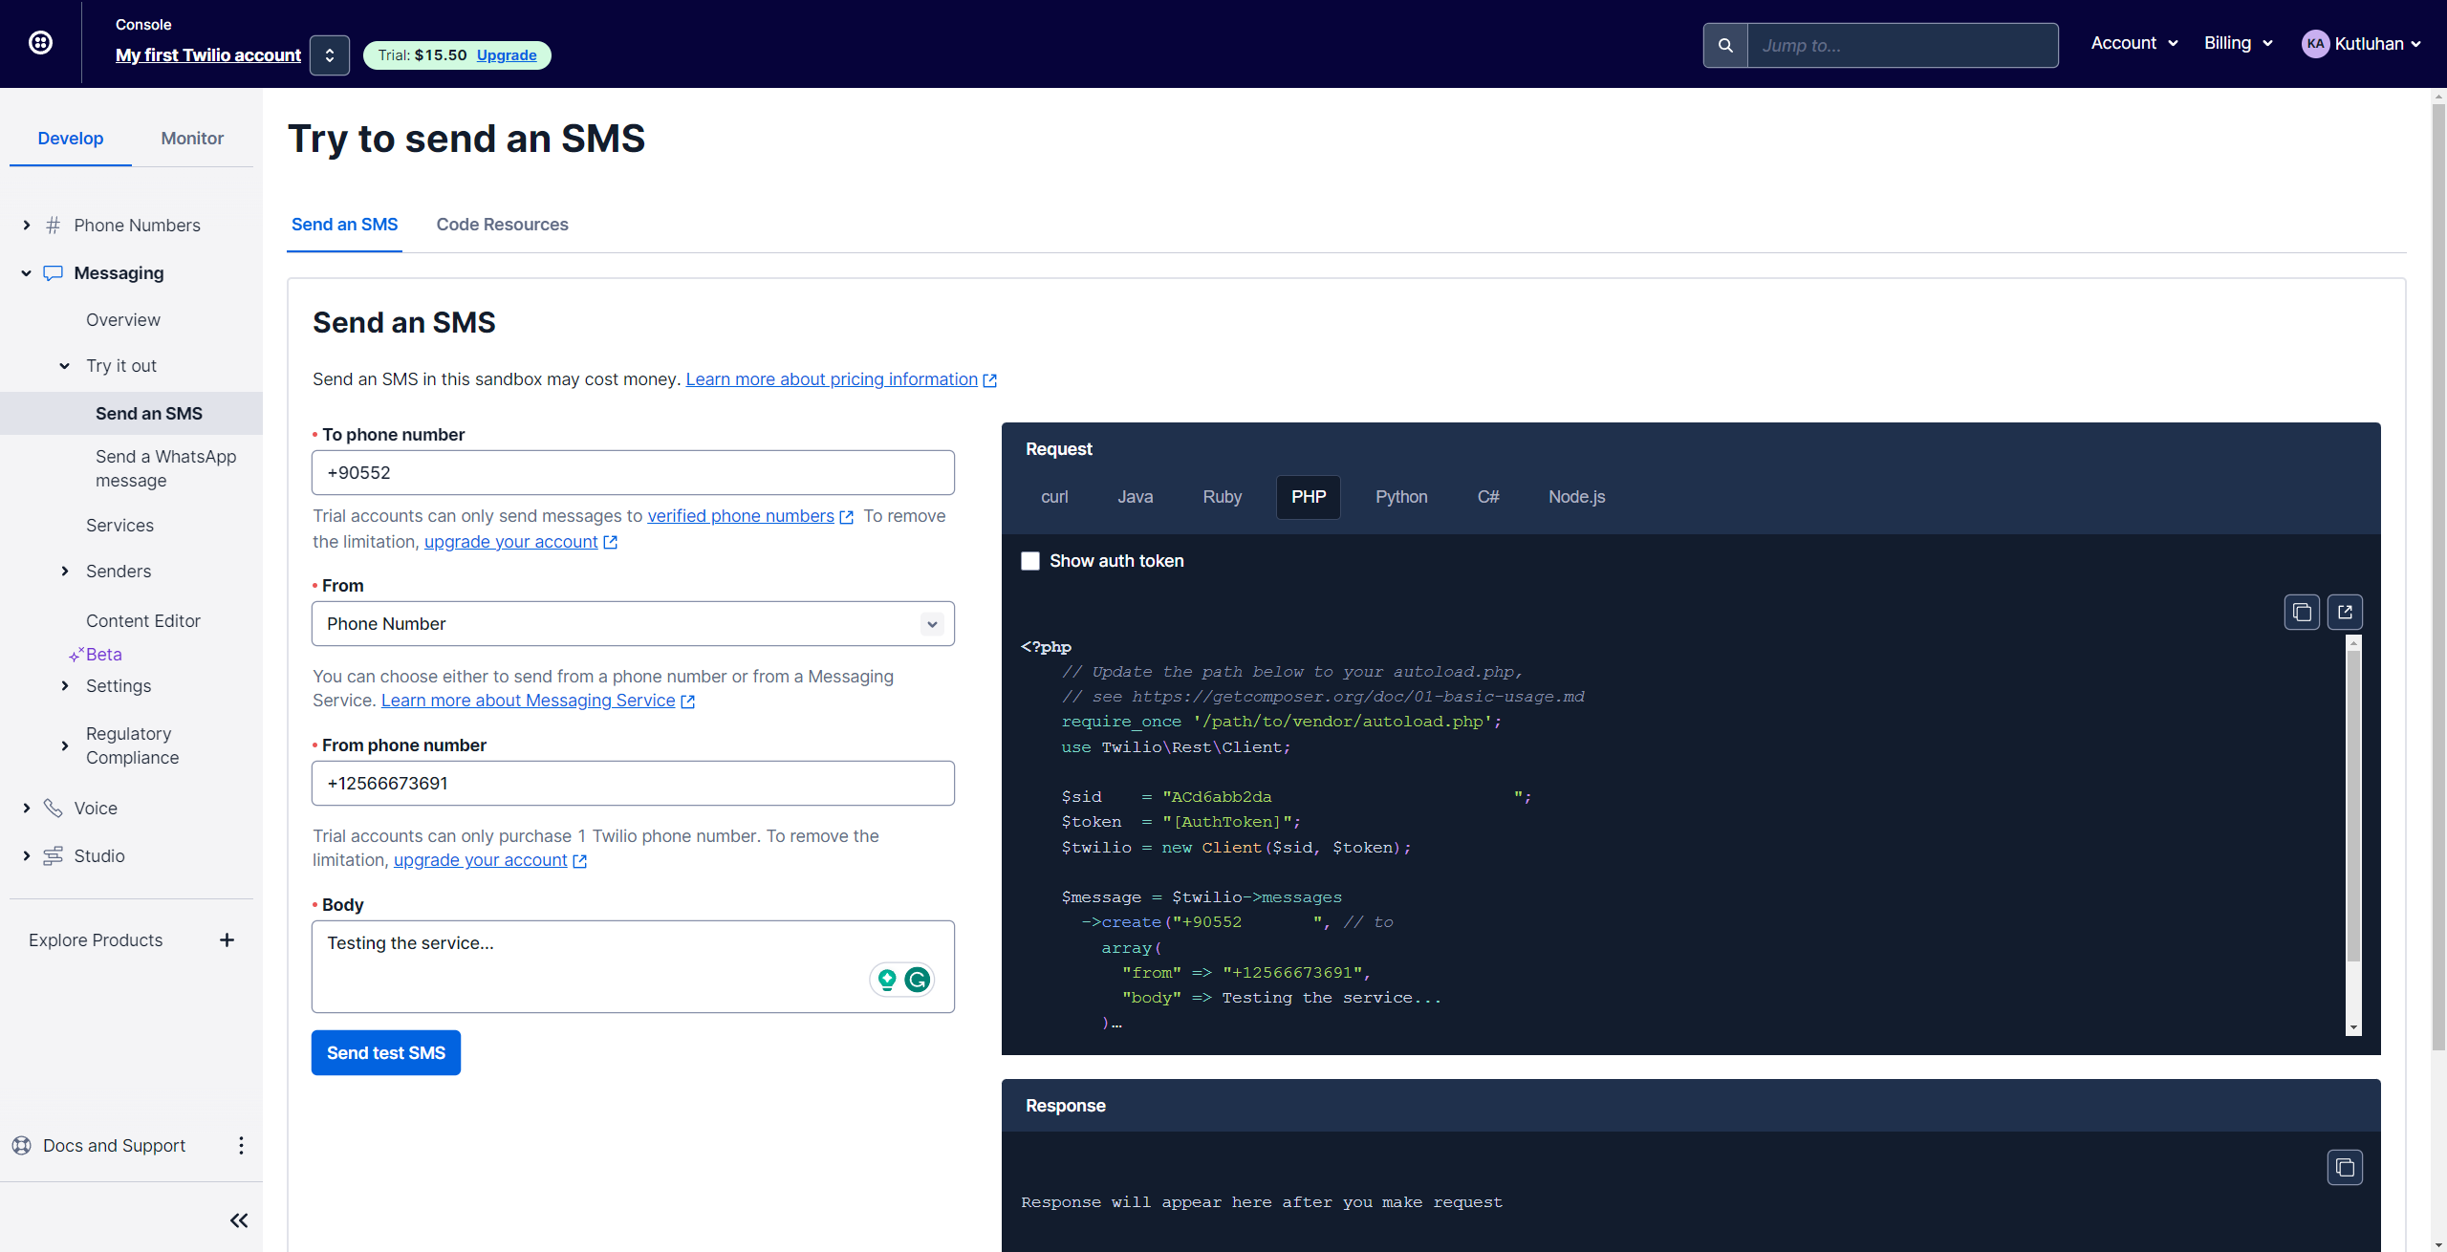Select Phone Number from dropdown
Screen dimensions: 2447x1252
point(631,623)
